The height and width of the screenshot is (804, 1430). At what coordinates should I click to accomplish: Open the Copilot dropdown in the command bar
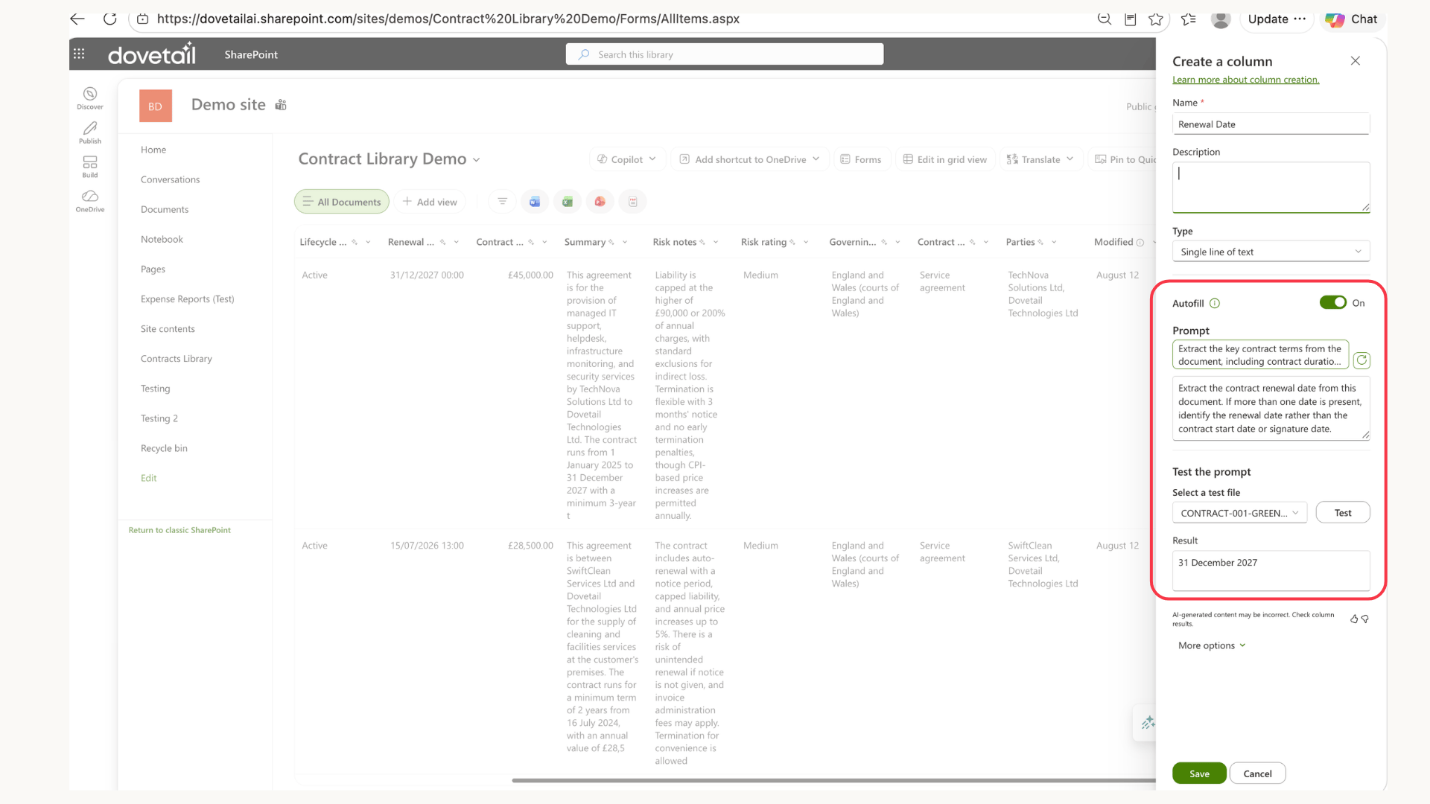[x=627, y=159]
